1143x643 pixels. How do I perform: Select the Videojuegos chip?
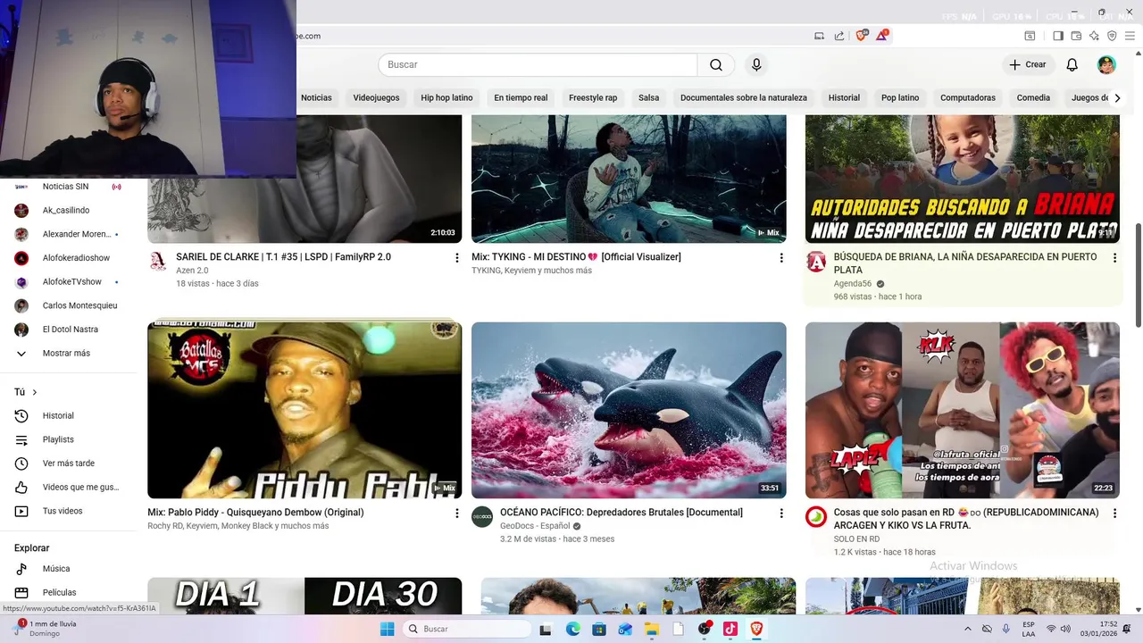click(x=376, y=97)
